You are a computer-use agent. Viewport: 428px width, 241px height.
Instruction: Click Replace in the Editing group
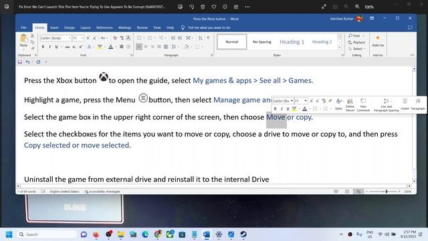(356, 42)
